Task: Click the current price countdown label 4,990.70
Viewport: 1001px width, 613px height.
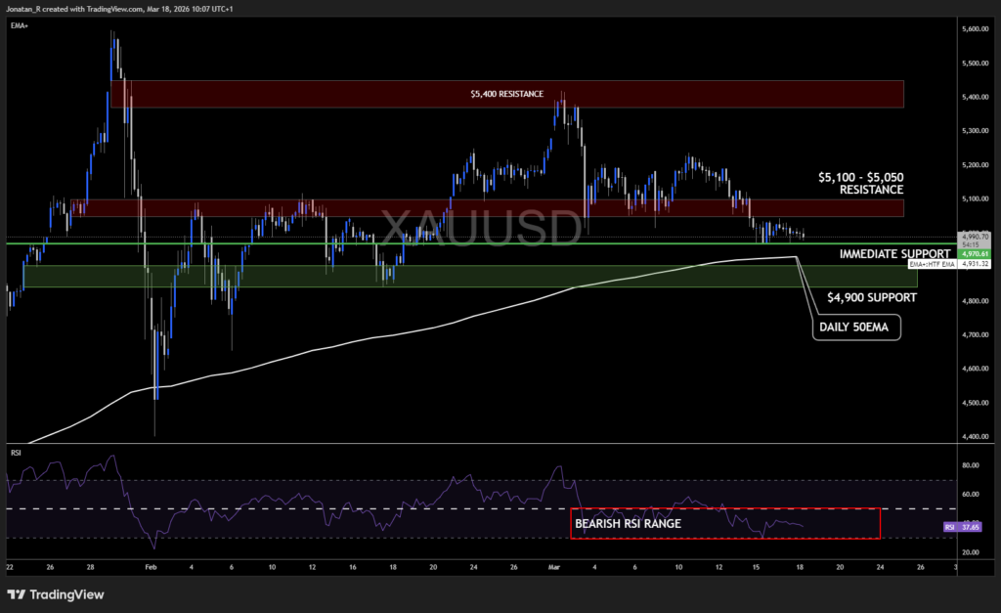Action: coord(974,237)
